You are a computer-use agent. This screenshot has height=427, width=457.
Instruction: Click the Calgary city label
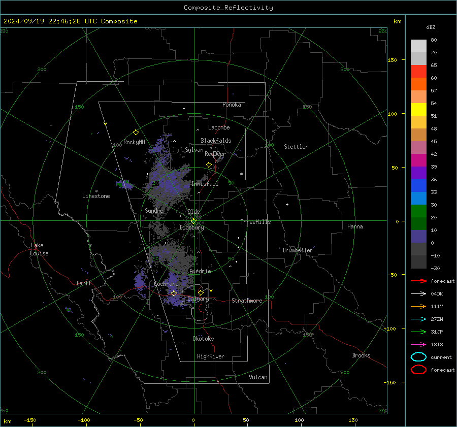pyautogui.click(x=198, y=299)
